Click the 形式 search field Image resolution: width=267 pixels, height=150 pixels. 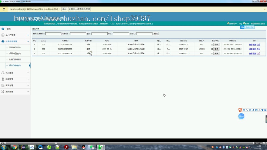pyautogui.click(x=121, y=34)
